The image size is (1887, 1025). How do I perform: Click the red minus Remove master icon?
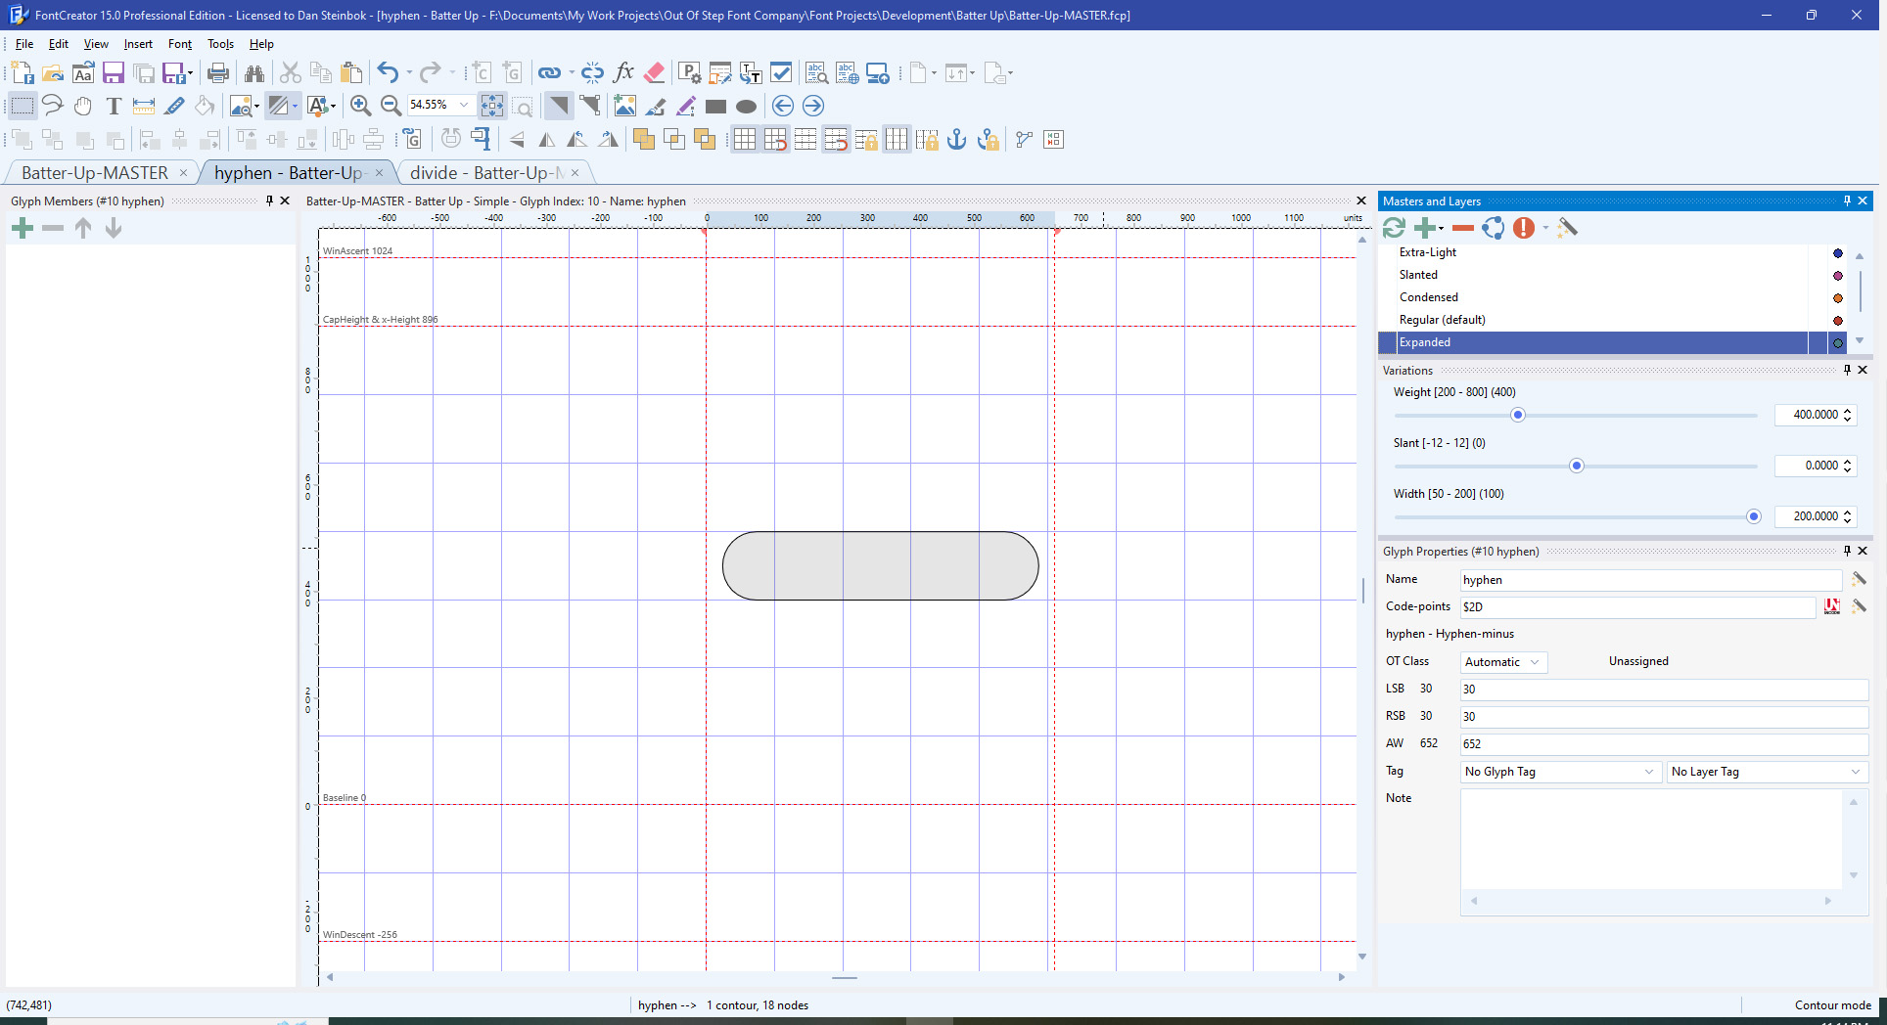(1463, 228)
